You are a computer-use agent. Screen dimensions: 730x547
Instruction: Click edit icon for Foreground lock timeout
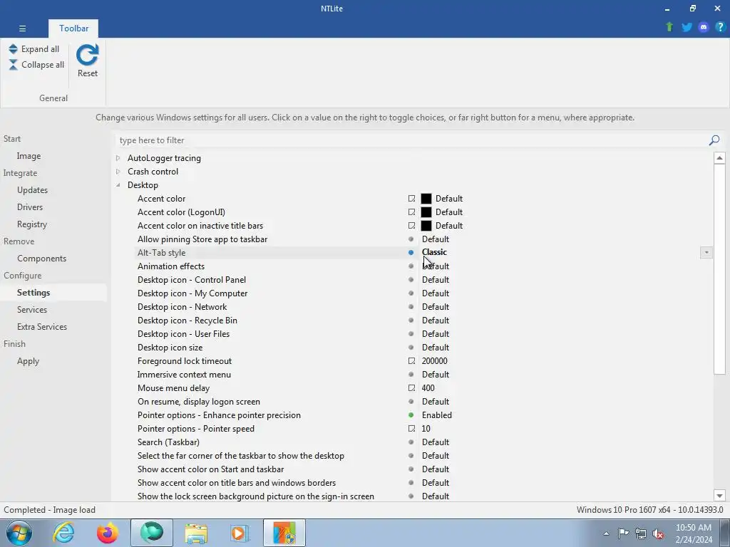pos(411,361)
